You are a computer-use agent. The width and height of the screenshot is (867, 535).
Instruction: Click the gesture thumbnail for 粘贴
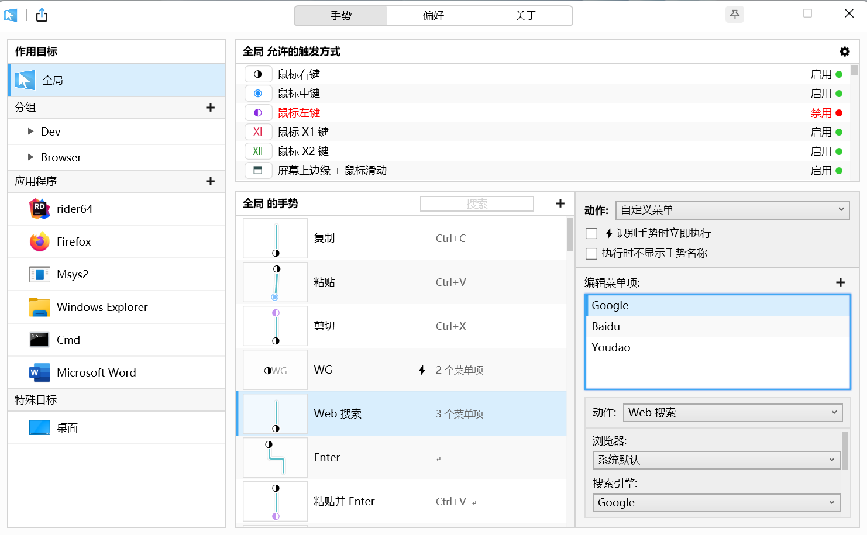[275, 282]
